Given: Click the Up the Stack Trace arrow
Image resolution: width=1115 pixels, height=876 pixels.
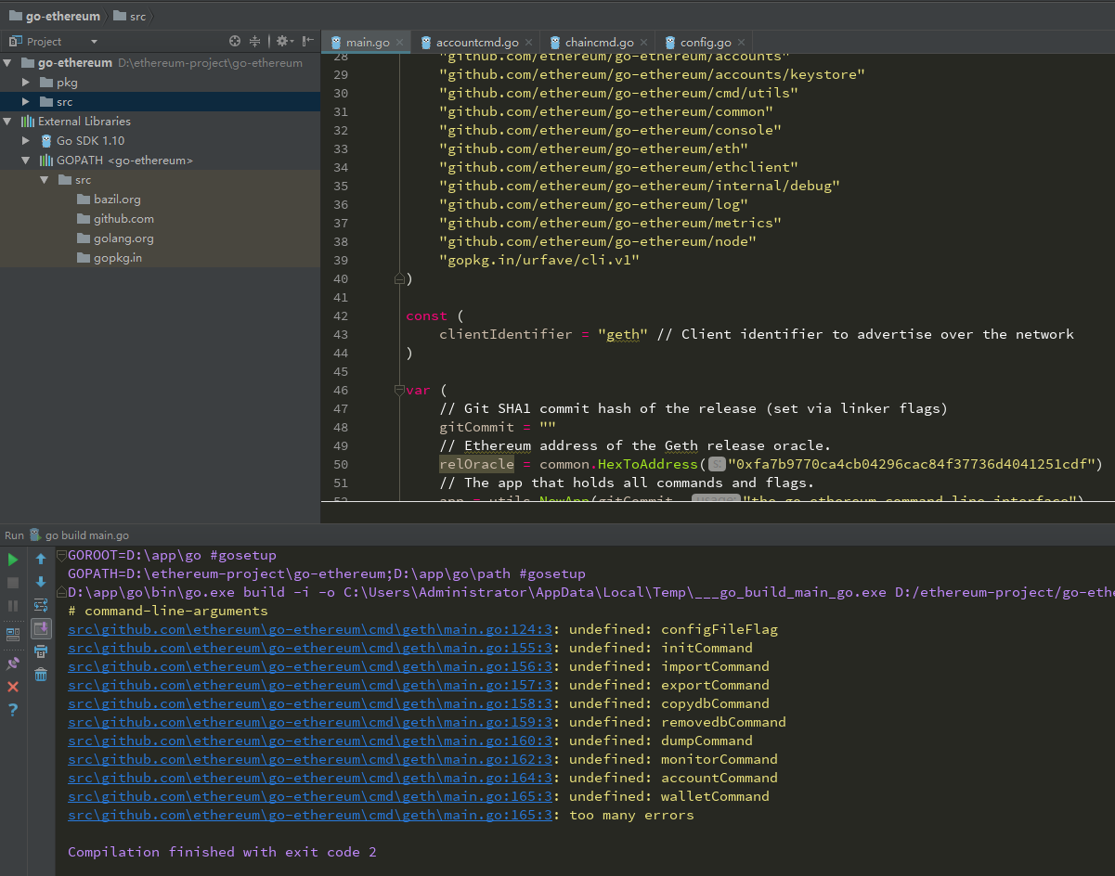Looking at the screenshot, I should tap(41, 560).
